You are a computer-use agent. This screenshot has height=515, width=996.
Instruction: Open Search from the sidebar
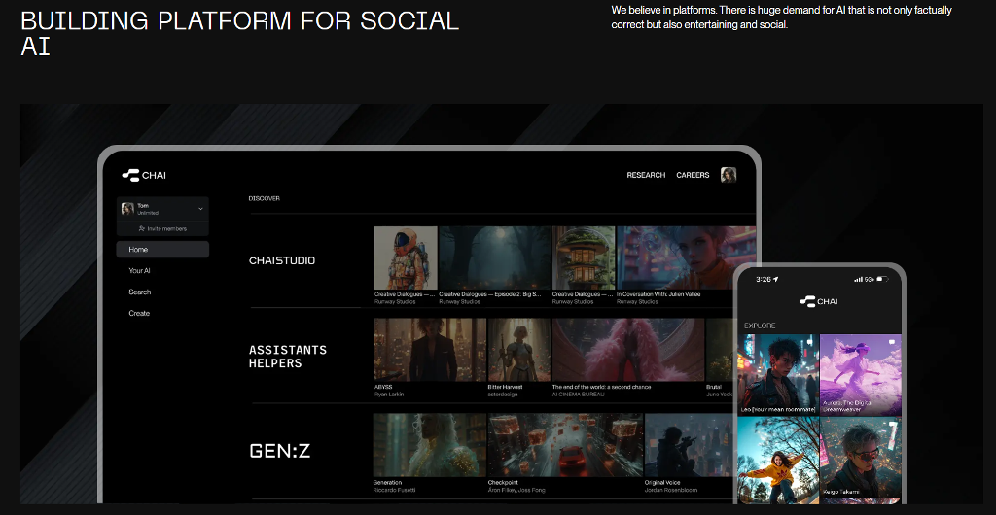click(140, 292)
